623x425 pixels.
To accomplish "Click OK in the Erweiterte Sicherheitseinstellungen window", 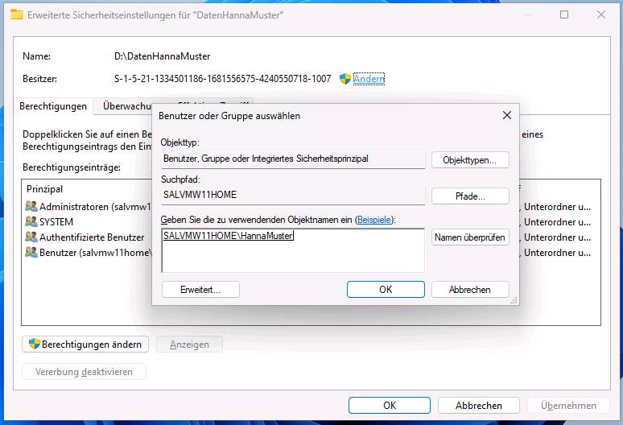I will point(390,405).
